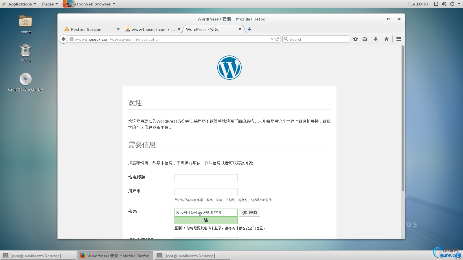Click the green 强 password strength indicator
463x260 pixels.
(206, 220)
